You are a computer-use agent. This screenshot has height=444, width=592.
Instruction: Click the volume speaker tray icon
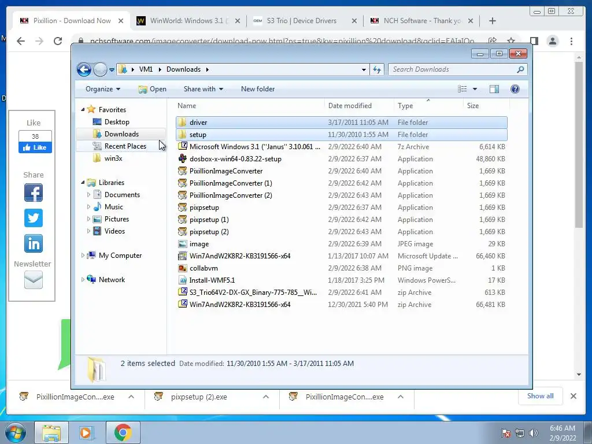tap(533, 433)
